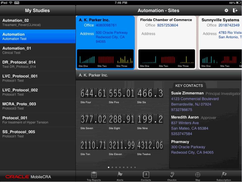
Task: Open LVC_Protocol_001 study
Action: coord(38,78)
